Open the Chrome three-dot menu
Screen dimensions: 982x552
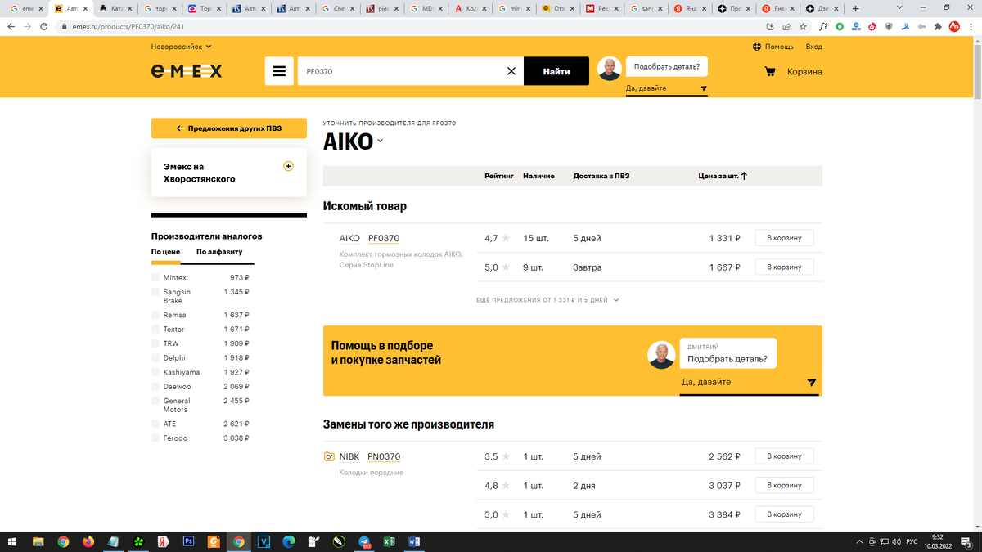click(972, 26)
